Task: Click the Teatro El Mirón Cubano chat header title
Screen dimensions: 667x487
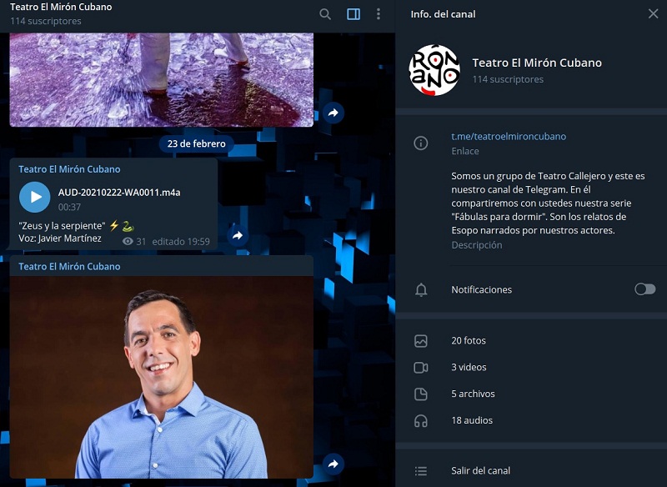Action: (x=61, y=7)
